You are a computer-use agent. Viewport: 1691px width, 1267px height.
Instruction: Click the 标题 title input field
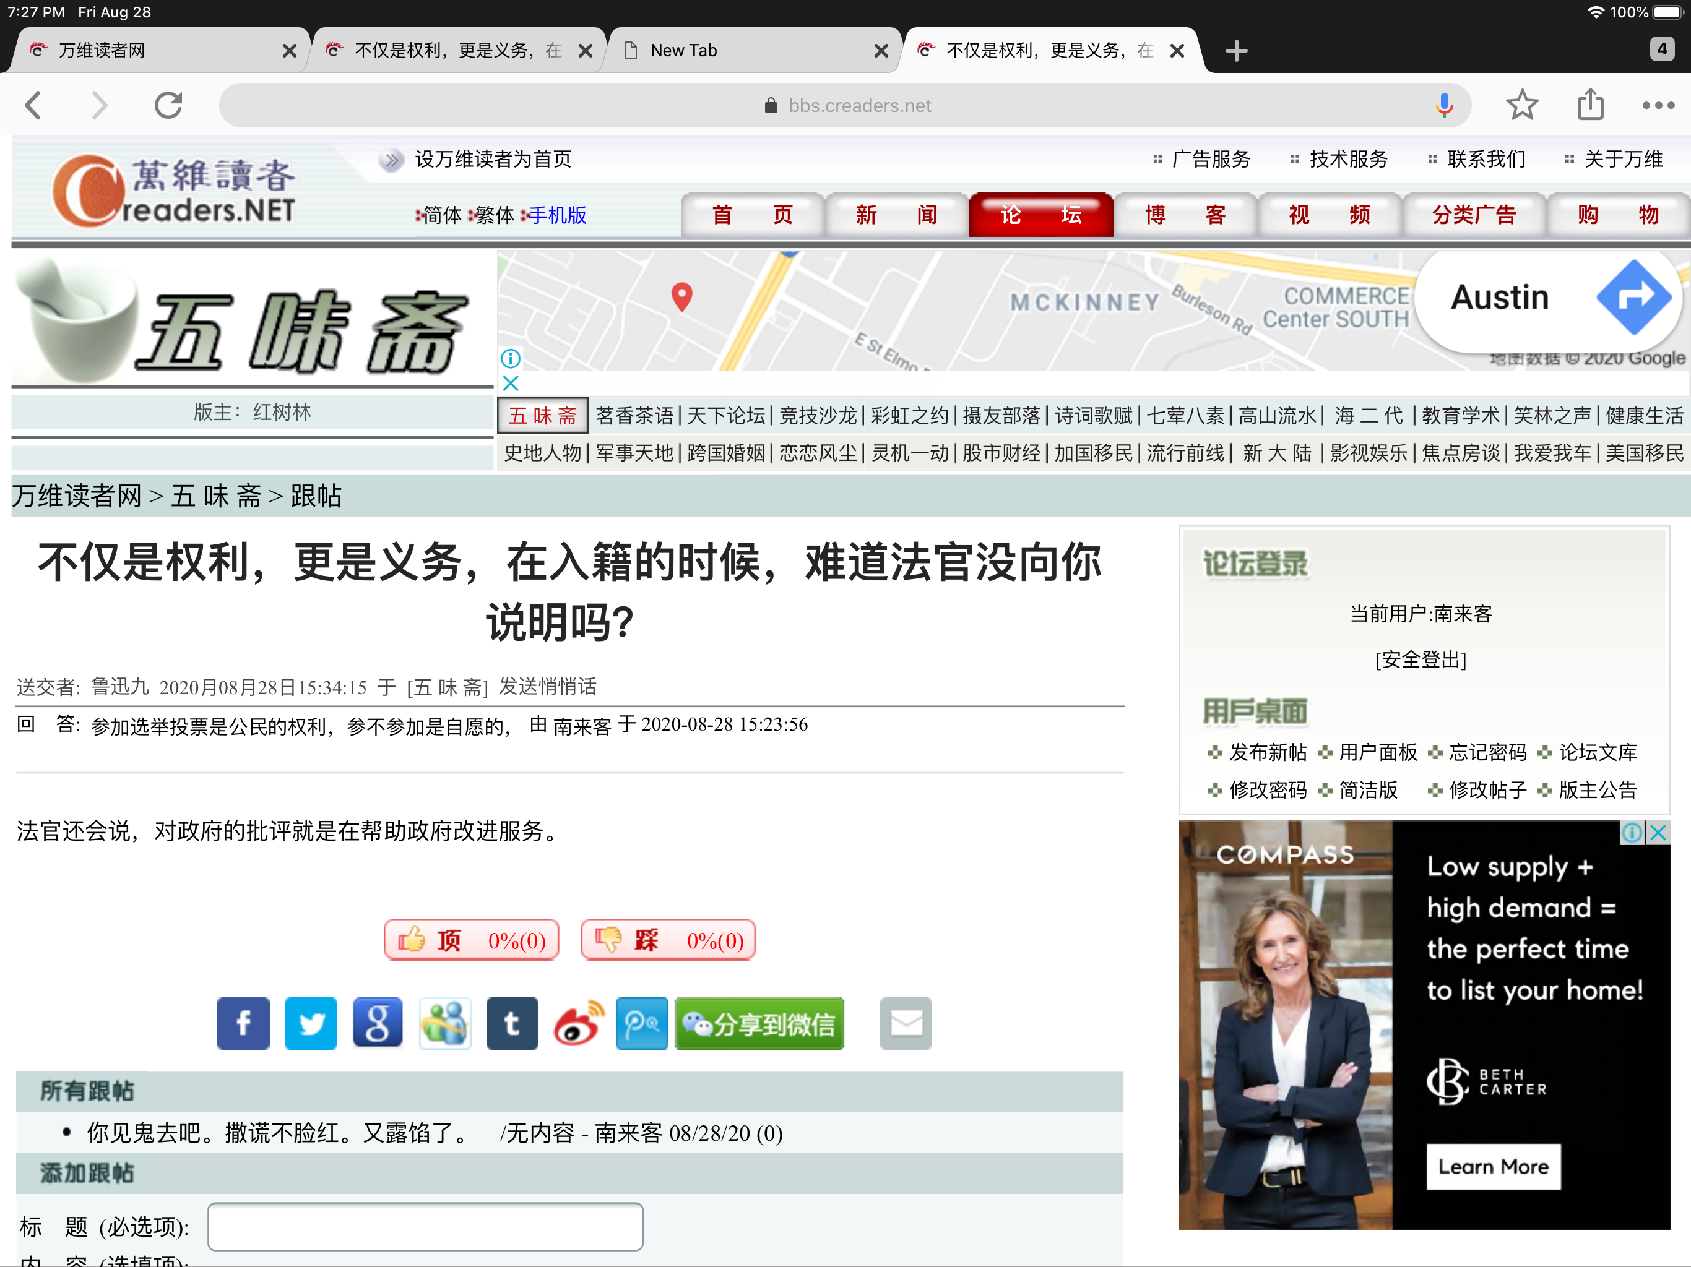coord(425,1226)
